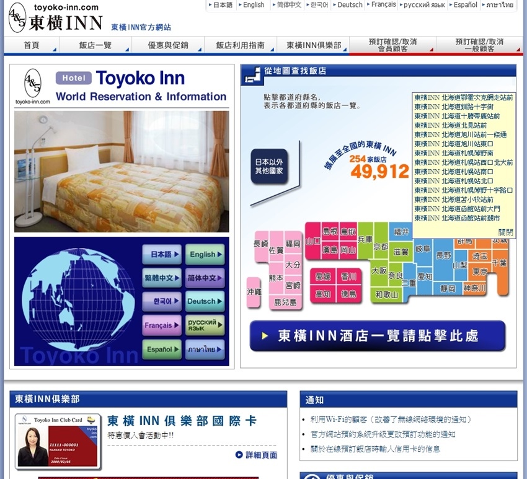Open 東橫INN 北海道苫小牧站前 hotel link
The image size is (527, 479).
454,200
